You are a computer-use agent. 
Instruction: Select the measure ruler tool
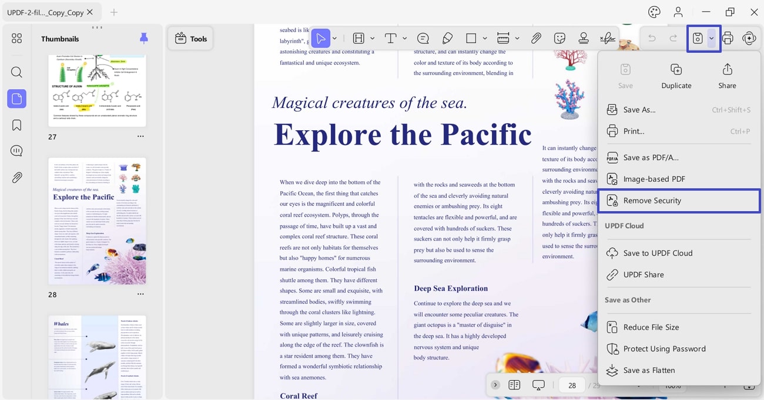click(x=503, y=38)
